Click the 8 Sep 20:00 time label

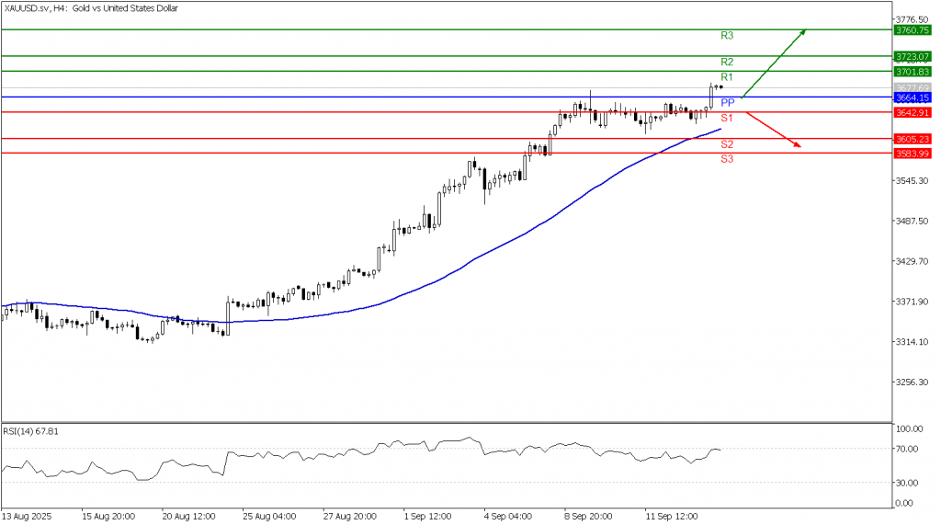(589, 517)
